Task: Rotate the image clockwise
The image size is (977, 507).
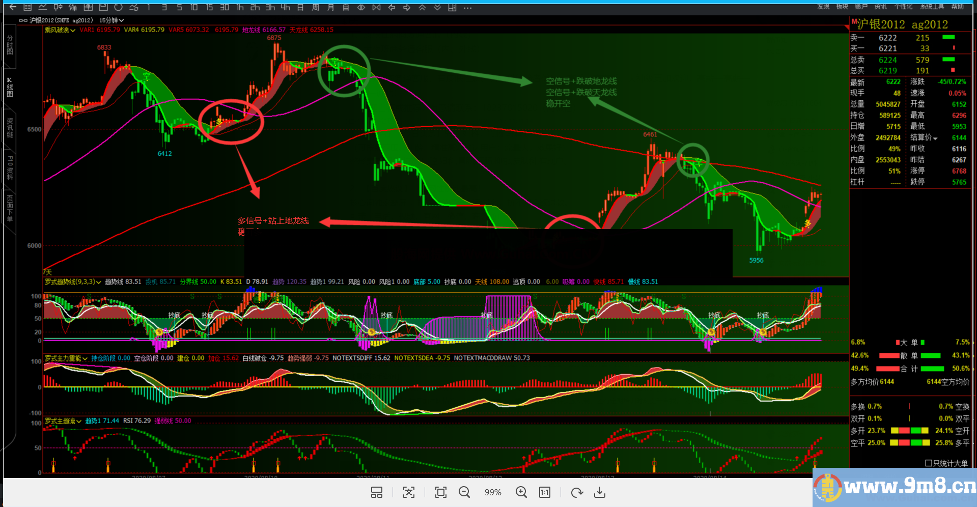Action: pos(577,492)
